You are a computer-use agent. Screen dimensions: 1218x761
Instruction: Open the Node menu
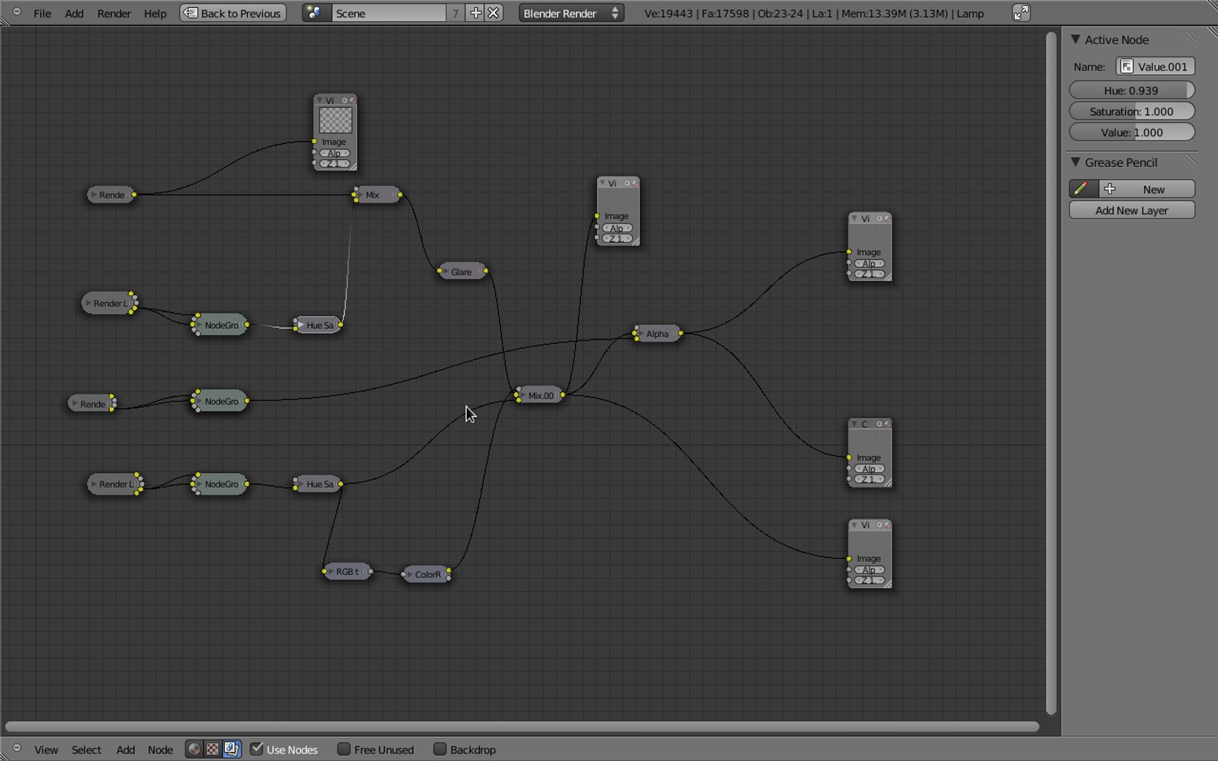coord(160,750)
